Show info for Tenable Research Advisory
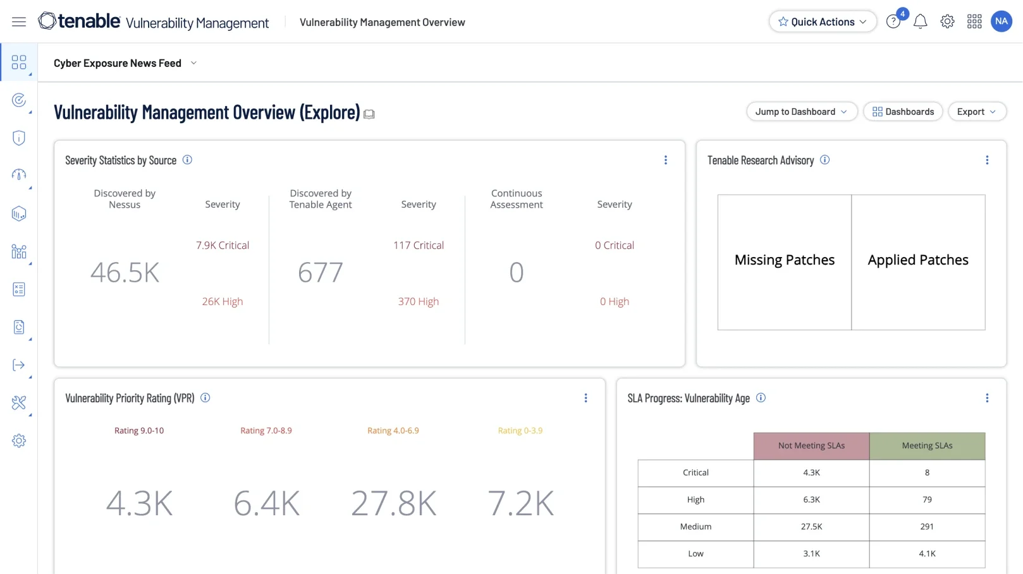The height and width of the screenshot is (574, 1023). point(824,160)
